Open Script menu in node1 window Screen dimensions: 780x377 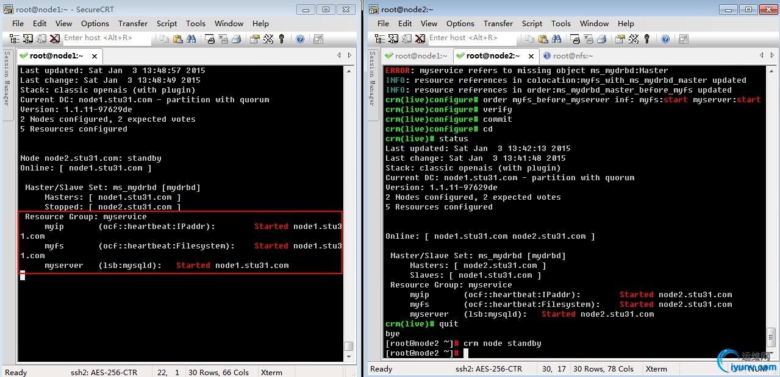[x=166, y=23]
